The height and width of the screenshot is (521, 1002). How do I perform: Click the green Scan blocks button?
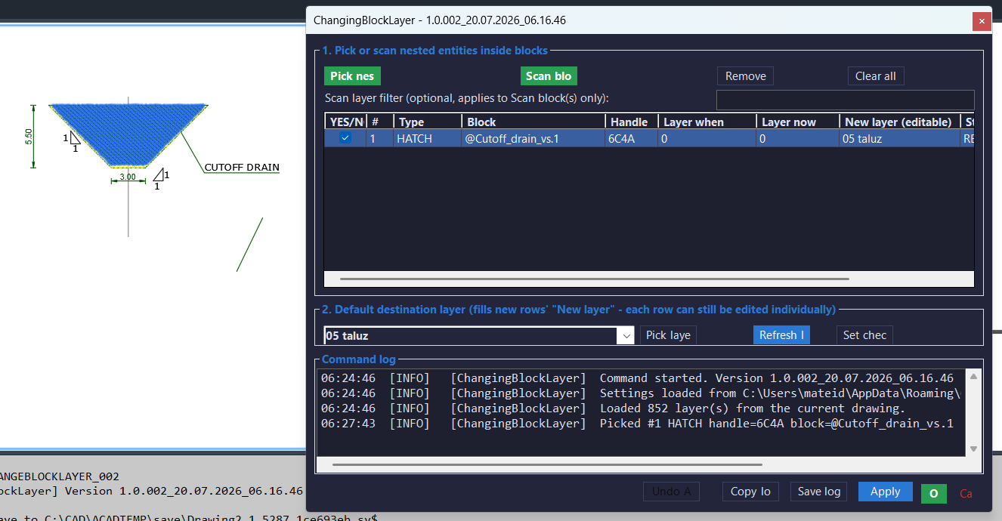549,76
